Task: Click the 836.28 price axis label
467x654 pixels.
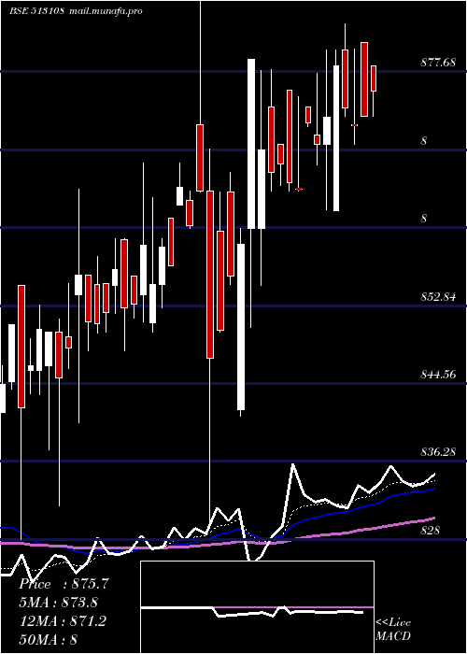Action: click(x=438, y=452)
